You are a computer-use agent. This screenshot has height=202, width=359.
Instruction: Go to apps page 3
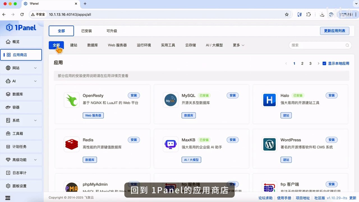[x=310, y=63]
